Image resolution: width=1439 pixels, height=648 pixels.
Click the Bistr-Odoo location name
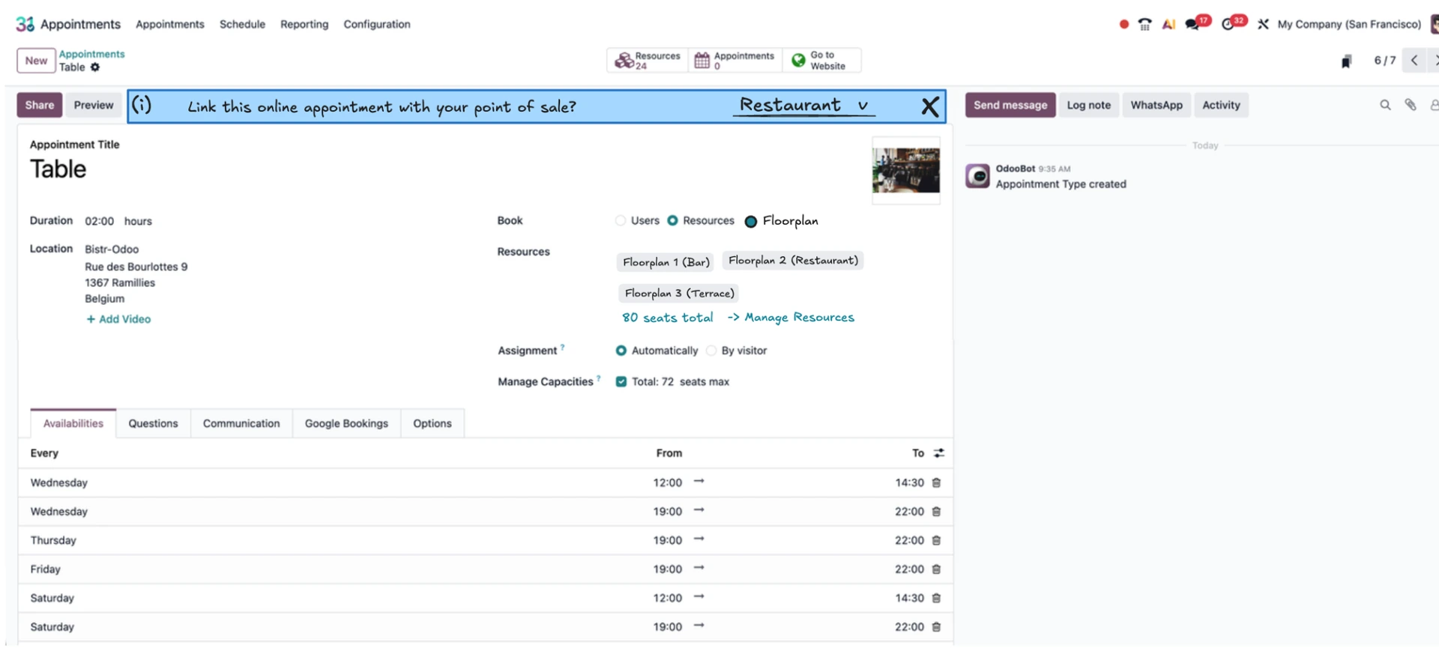pos(112,249)
